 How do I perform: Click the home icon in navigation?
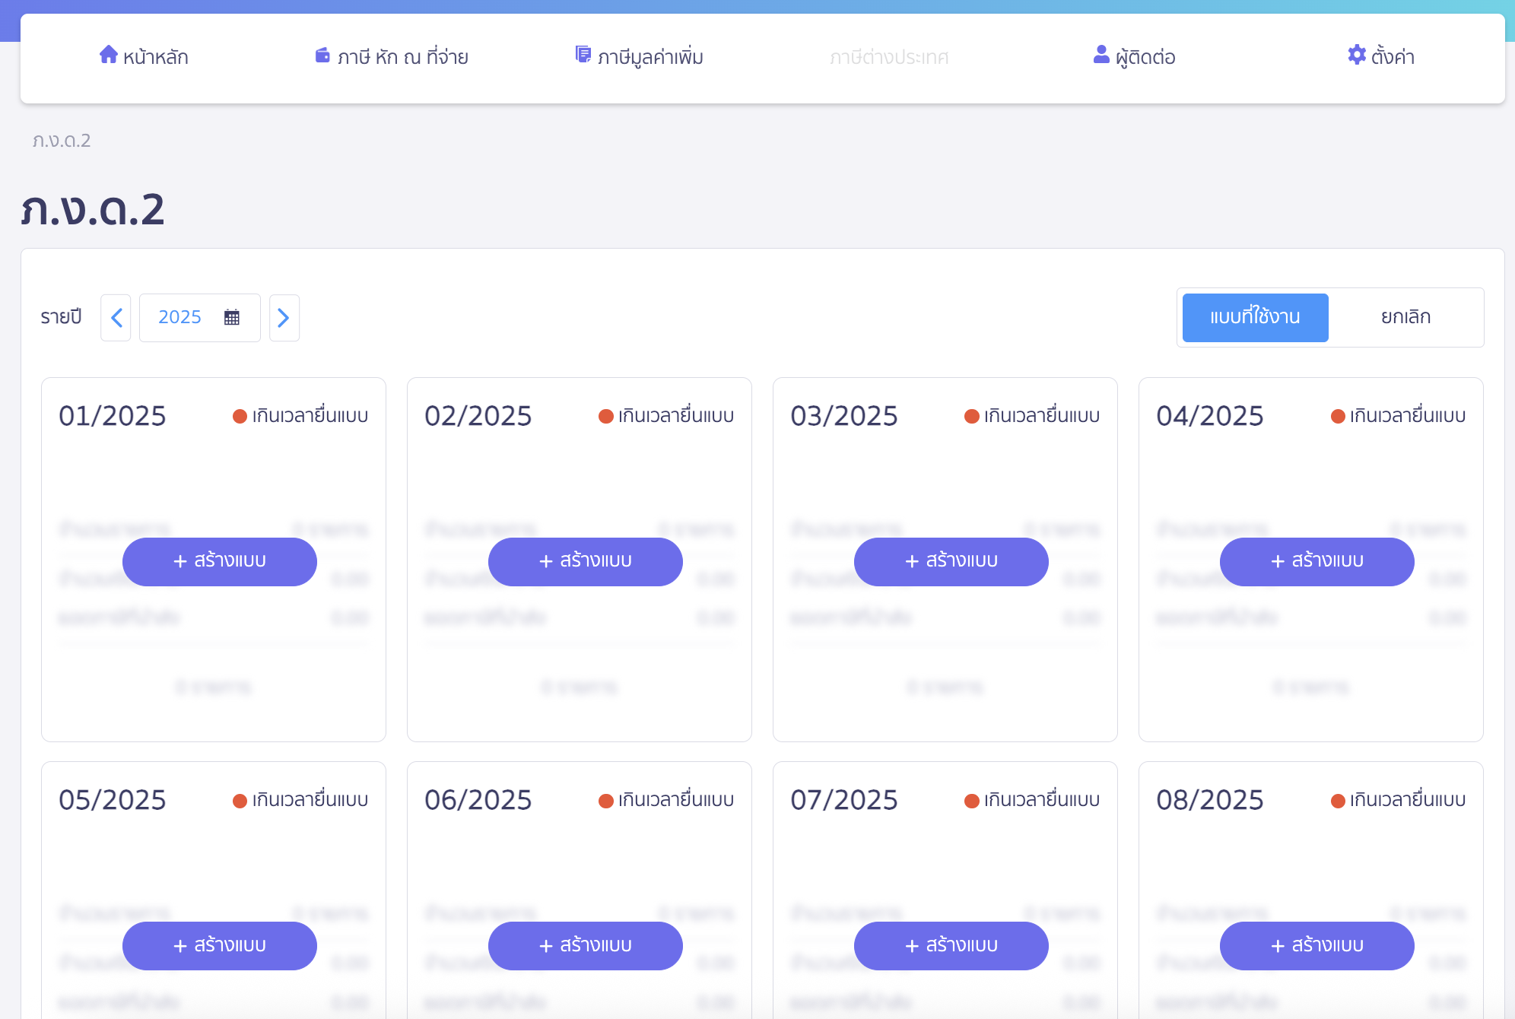(108, 55)
